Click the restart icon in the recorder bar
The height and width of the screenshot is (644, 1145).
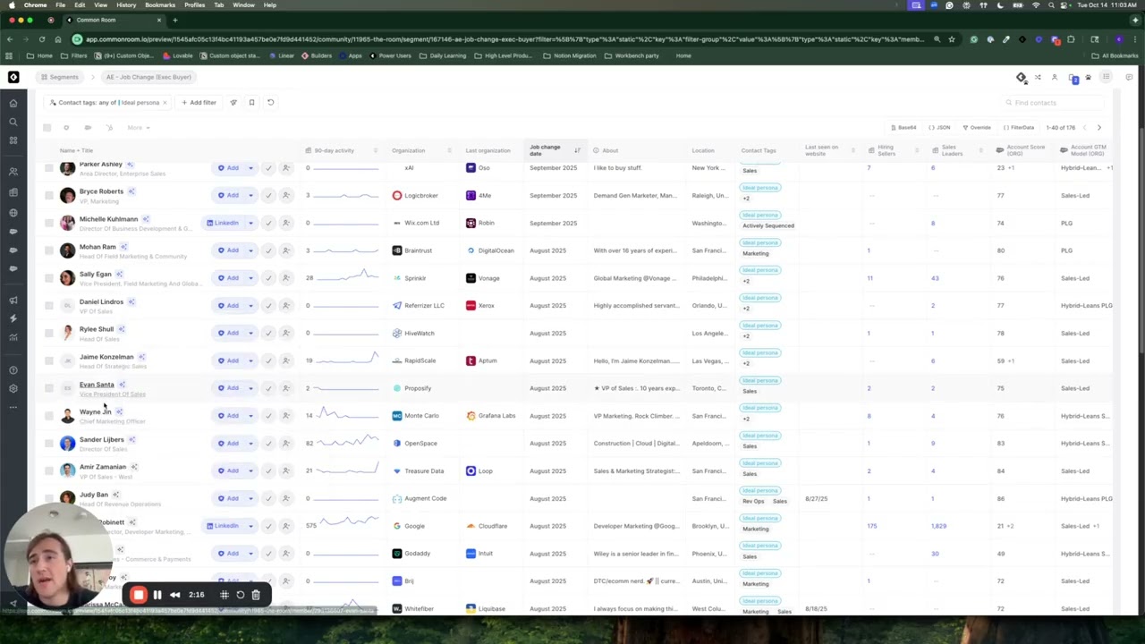tap(240, 595)
